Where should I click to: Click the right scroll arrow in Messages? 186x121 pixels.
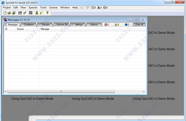coord(144,92)
